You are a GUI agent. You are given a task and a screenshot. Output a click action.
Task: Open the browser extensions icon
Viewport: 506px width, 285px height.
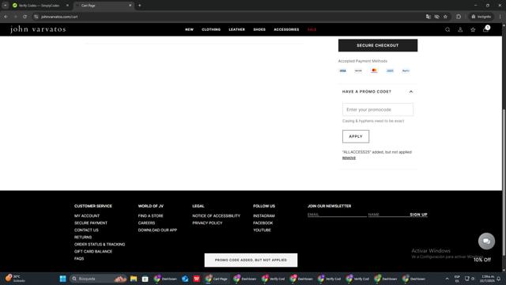click(x=459, y=17)
